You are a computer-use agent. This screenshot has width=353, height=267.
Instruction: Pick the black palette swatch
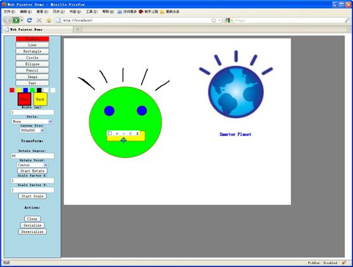pyautogui.click(x=39, y=90)
